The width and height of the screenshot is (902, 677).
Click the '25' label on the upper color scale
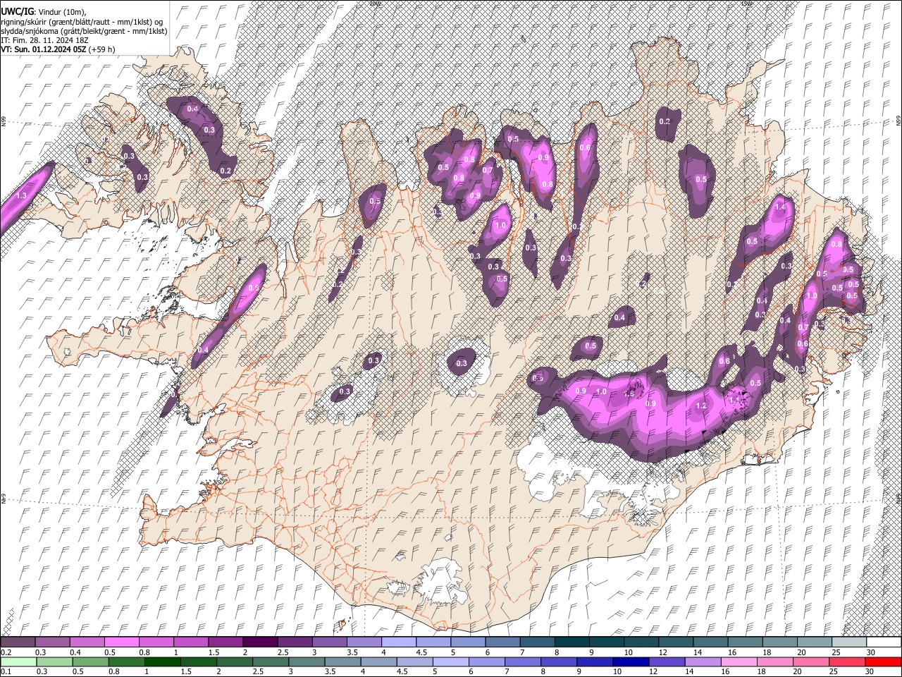click(x=836, y=653)
